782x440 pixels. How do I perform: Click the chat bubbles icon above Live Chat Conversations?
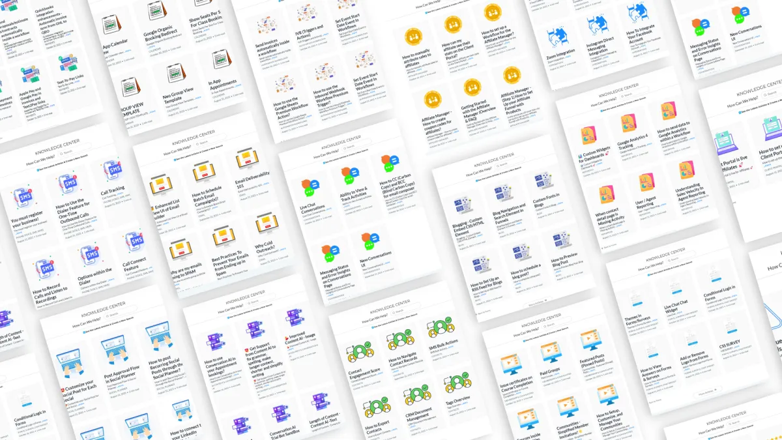click(310, 187)
